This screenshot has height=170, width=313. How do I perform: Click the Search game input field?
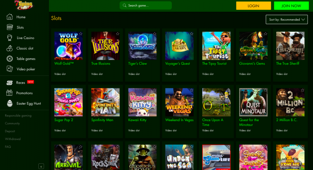point(146,5)
